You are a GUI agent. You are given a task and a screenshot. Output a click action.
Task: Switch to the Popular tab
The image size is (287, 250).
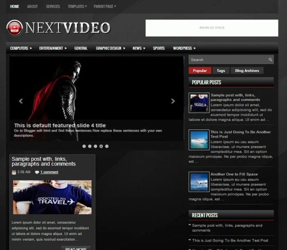coord(200,71)
